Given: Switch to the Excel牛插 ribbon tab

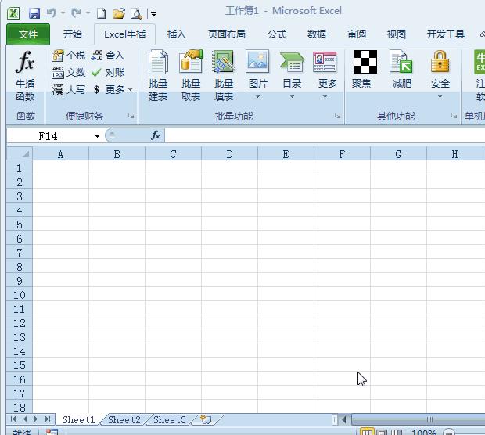Looking at the screenshot, I should 124,34.
